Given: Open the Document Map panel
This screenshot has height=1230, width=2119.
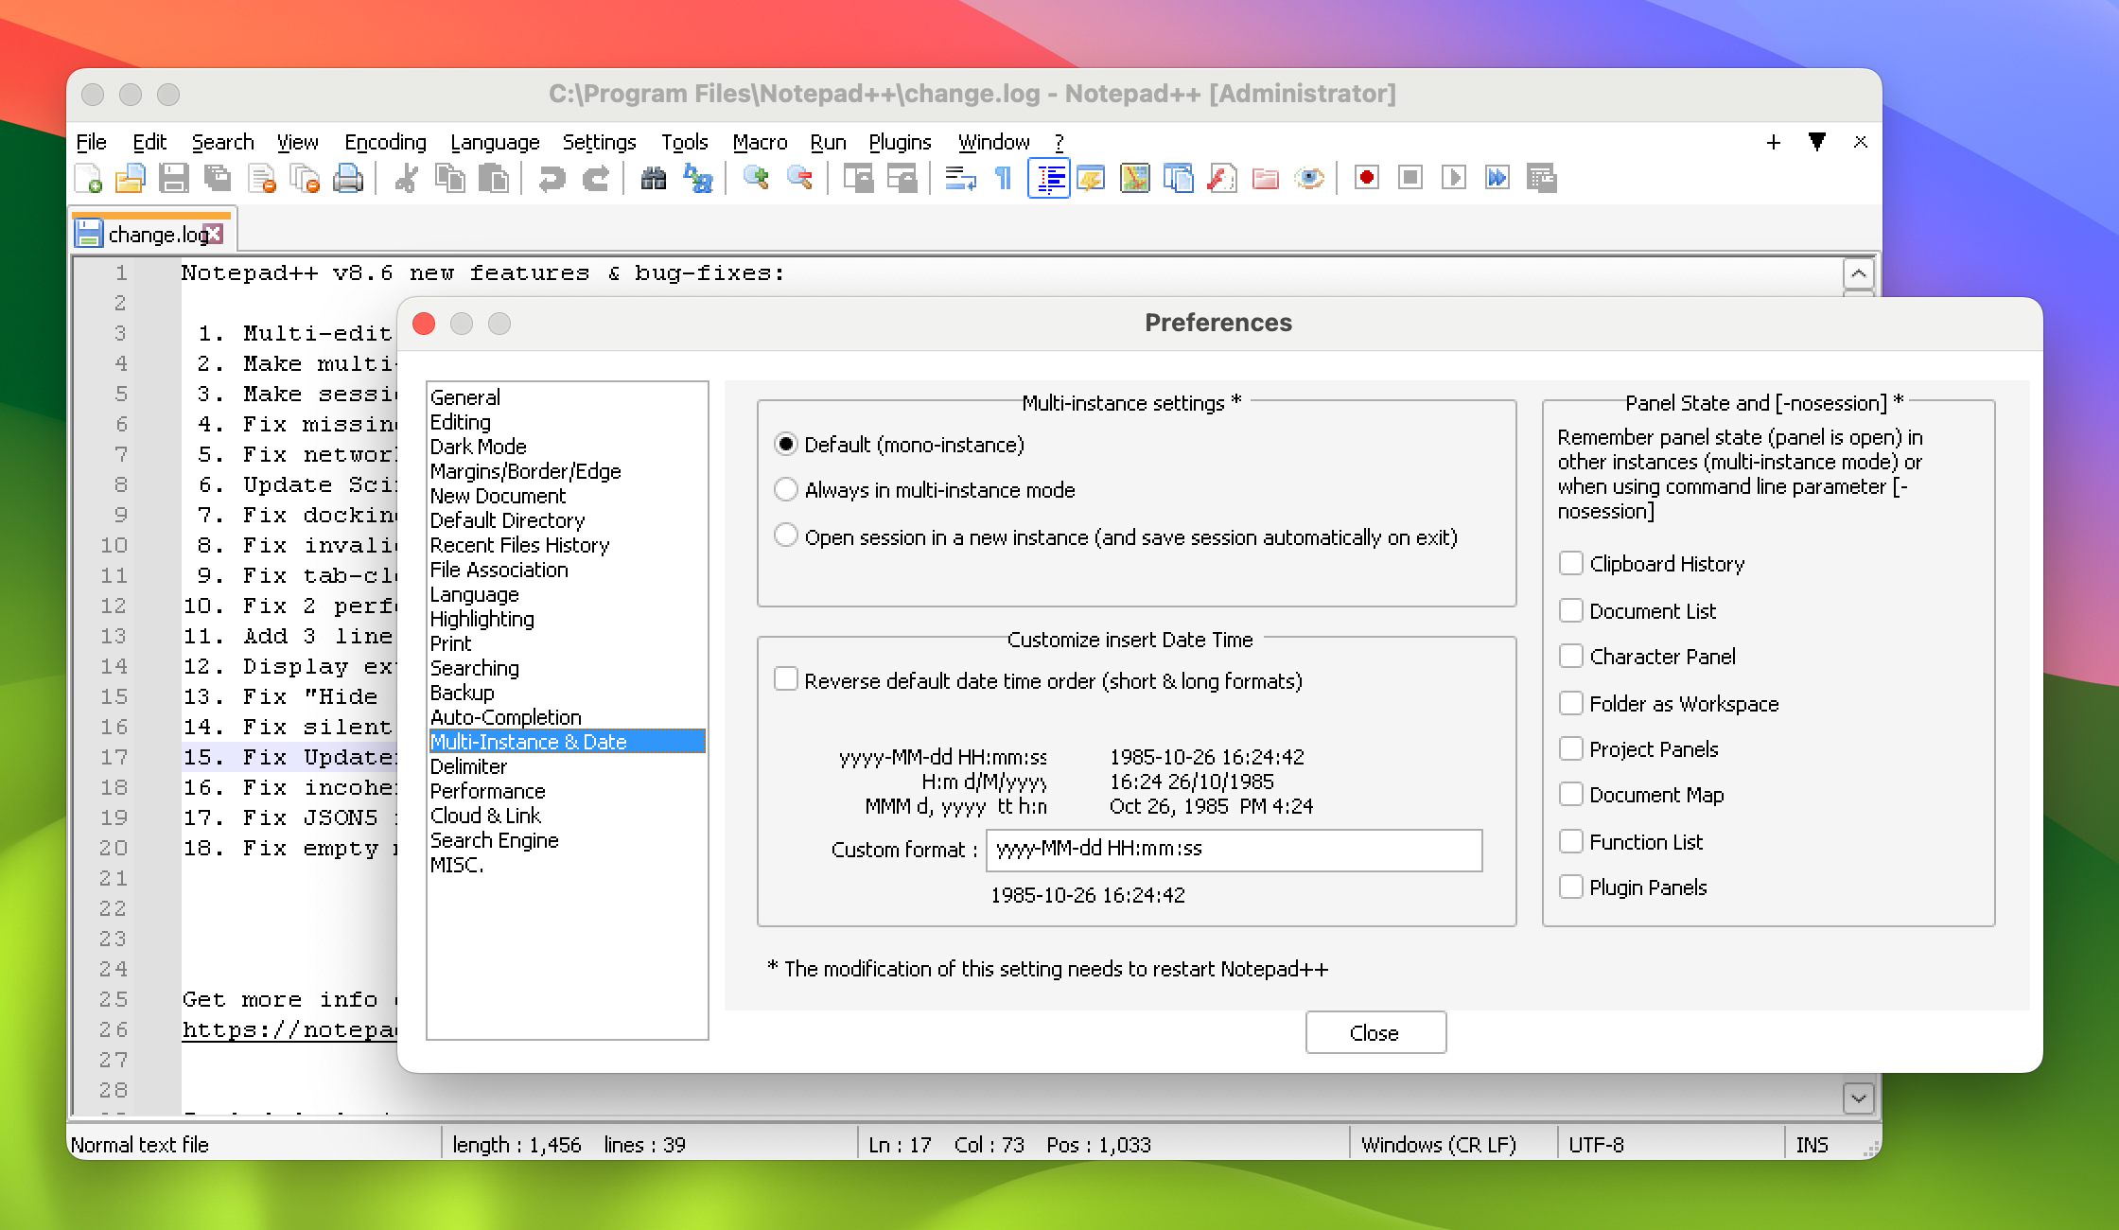Looking at the screenshot, I should 1134,178.
